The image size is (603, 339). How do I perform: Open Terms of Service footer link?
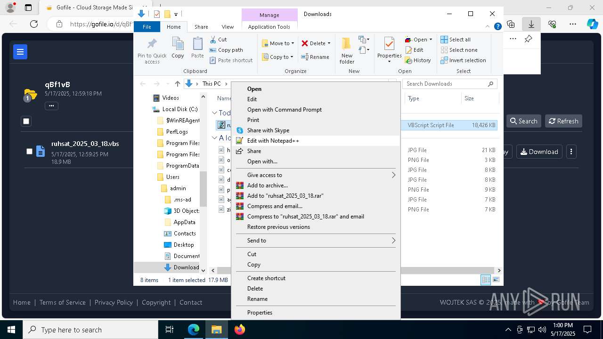pyautogui.click(x=63, y=302)
